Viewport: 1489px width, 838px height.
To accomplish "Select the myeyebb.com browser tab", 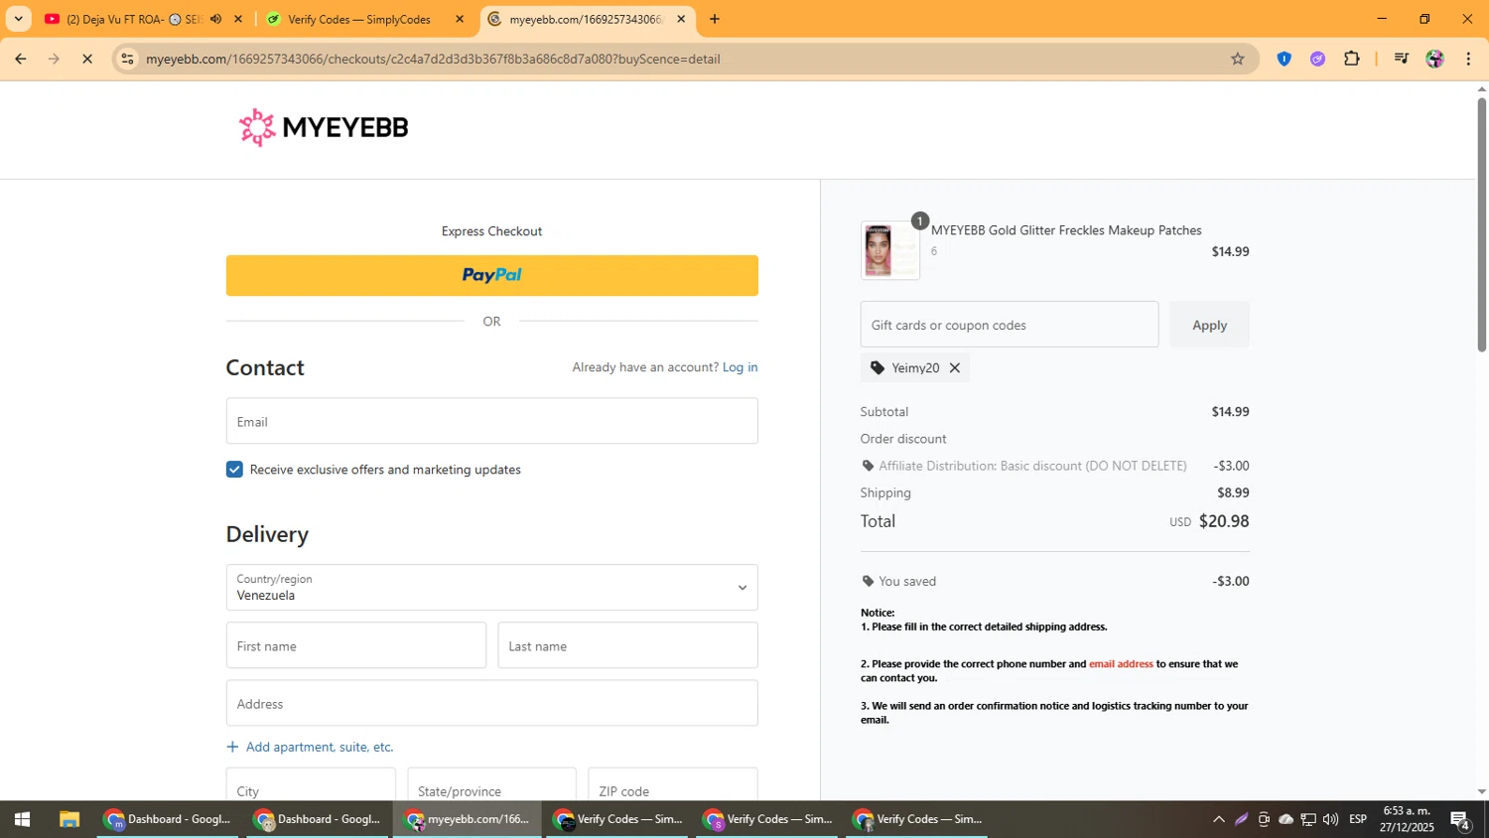I will point(586,19).
